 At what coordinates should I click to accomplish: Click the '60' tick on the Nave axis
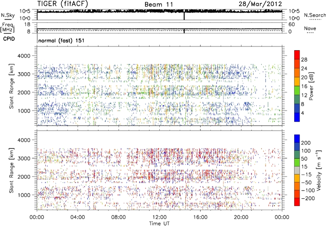point(292,24)
